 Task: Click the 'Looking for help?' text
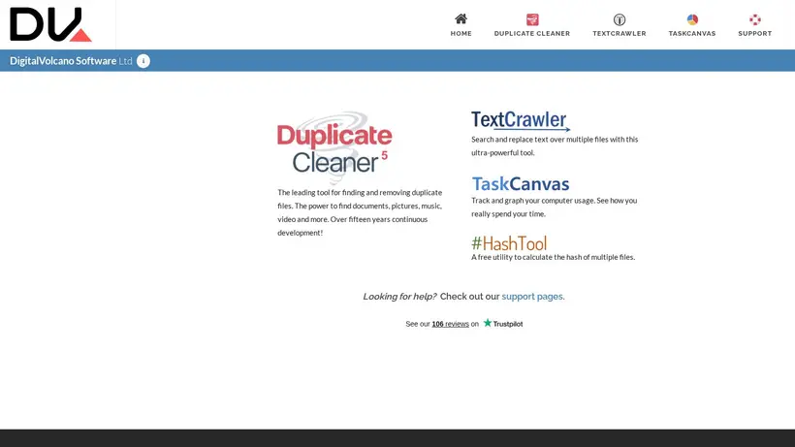(399, 297)
